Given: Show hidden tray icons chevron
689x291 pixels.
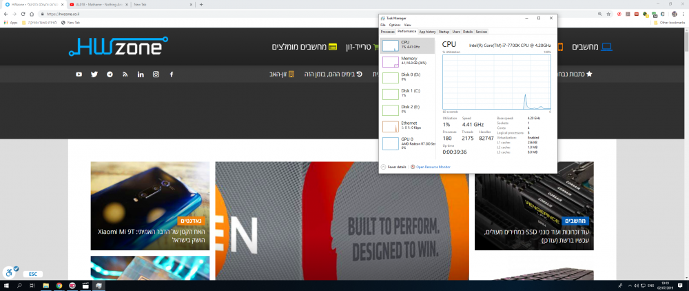Looking at the screenshot, I should click(x=630, y=285).
